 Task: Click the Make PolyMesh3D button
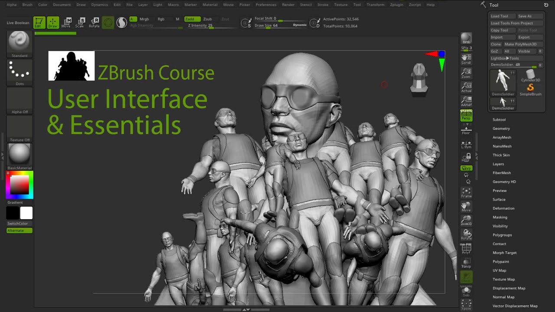(x=523, y=44)
